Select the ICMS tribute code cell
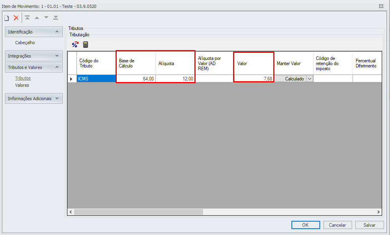Screen dimensions: 390x235 [x=96, y=79]
